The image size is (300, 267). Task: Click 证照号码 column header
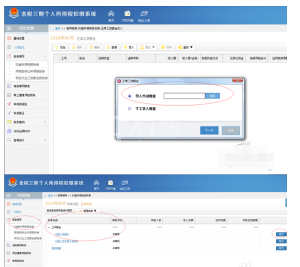click(141, 58)
